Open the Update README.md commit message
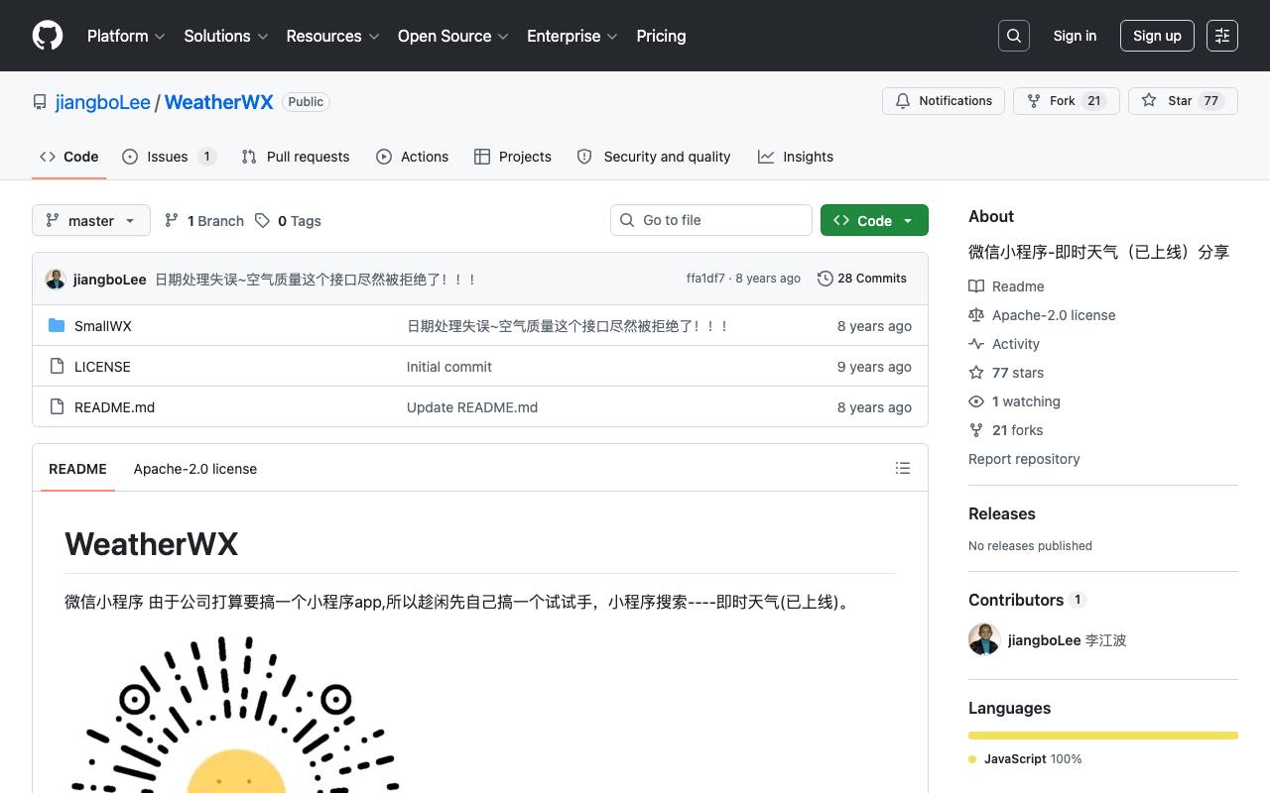The height and width of the screenshot is (793, 1270). point(472,407)
